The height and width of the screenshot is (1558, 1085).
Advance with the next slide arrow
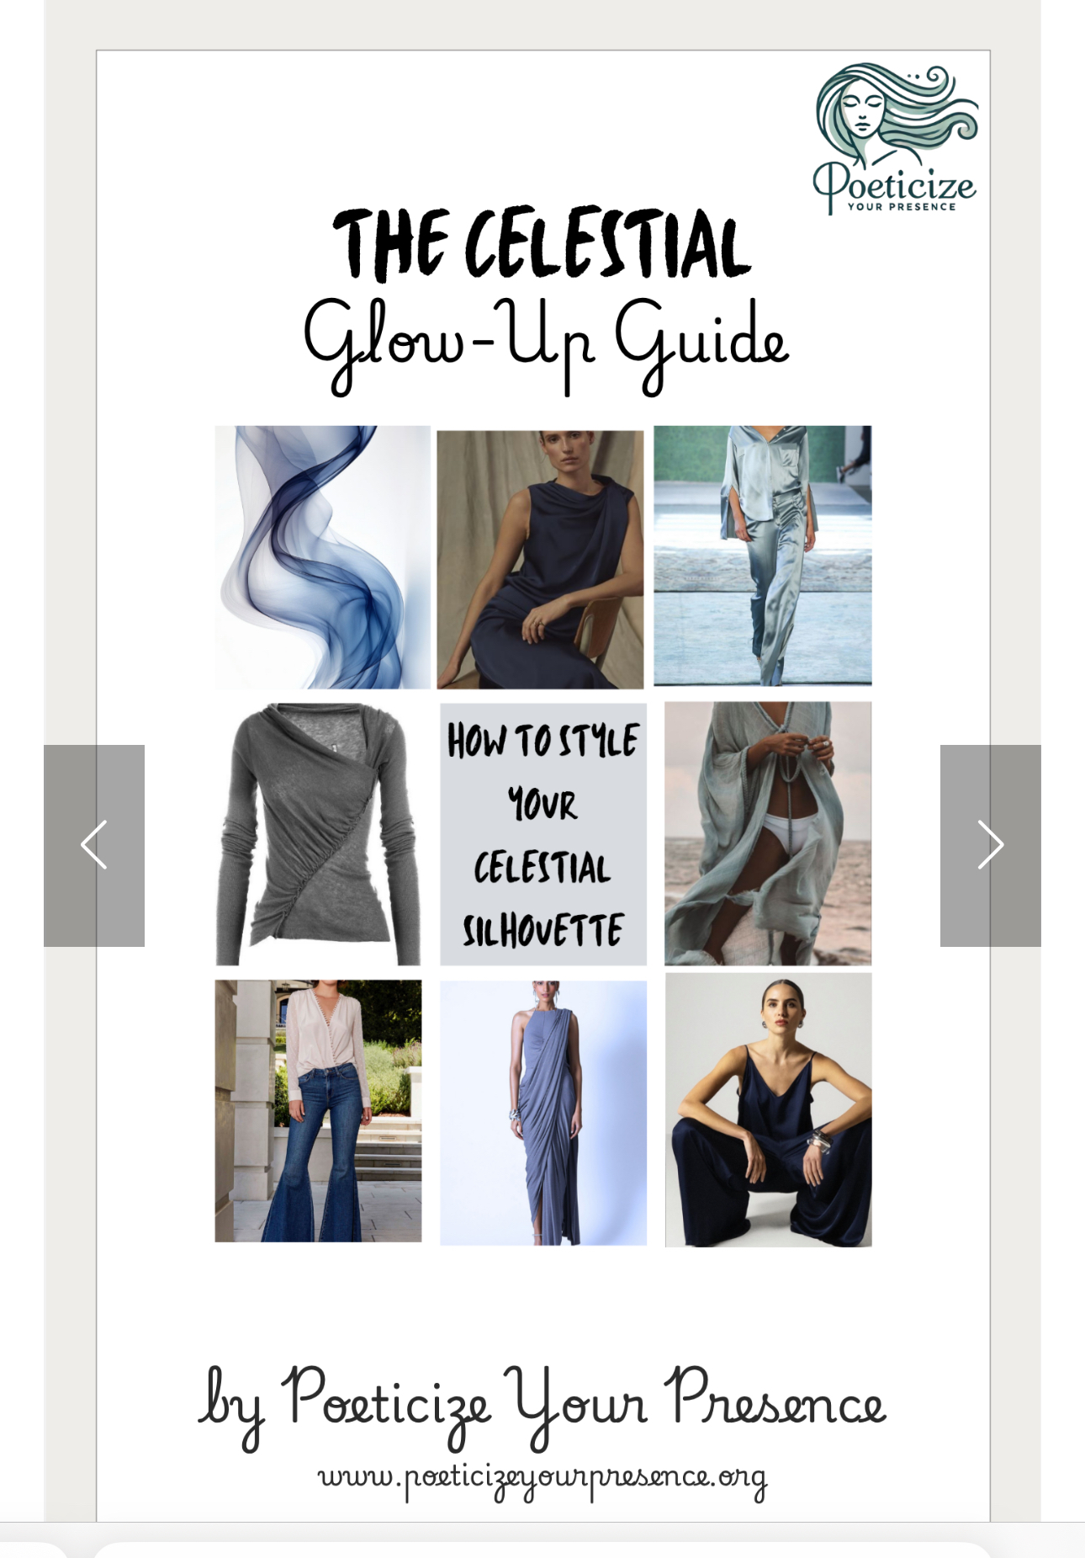(990, 845)
